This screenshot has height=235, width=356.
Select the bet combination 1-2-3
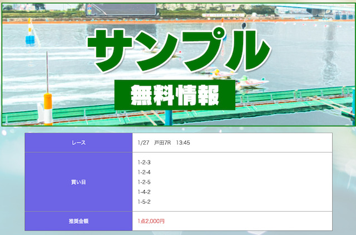point(144,162)
